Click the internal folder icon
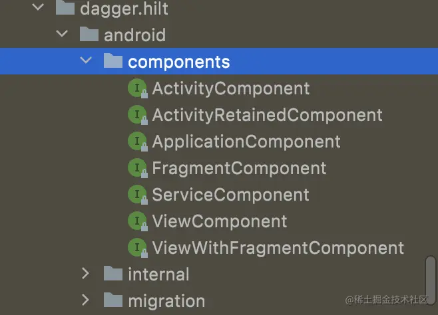This screenshot has width=438, height=315. (113, 274)
